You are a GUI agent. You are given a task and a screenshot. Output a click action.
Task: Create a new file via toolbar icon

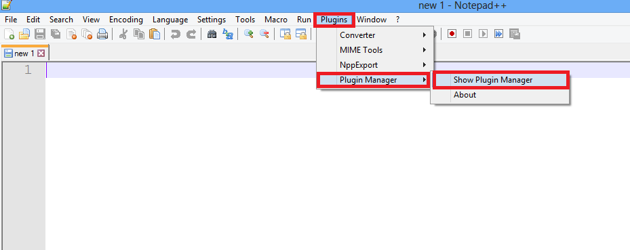(x=9, y=34)
